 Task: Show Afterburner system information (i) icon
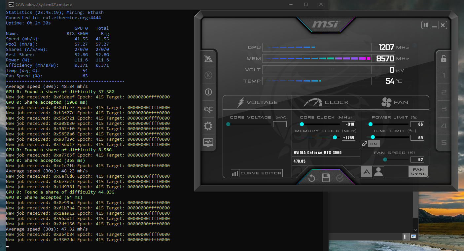tap(208, 92)
